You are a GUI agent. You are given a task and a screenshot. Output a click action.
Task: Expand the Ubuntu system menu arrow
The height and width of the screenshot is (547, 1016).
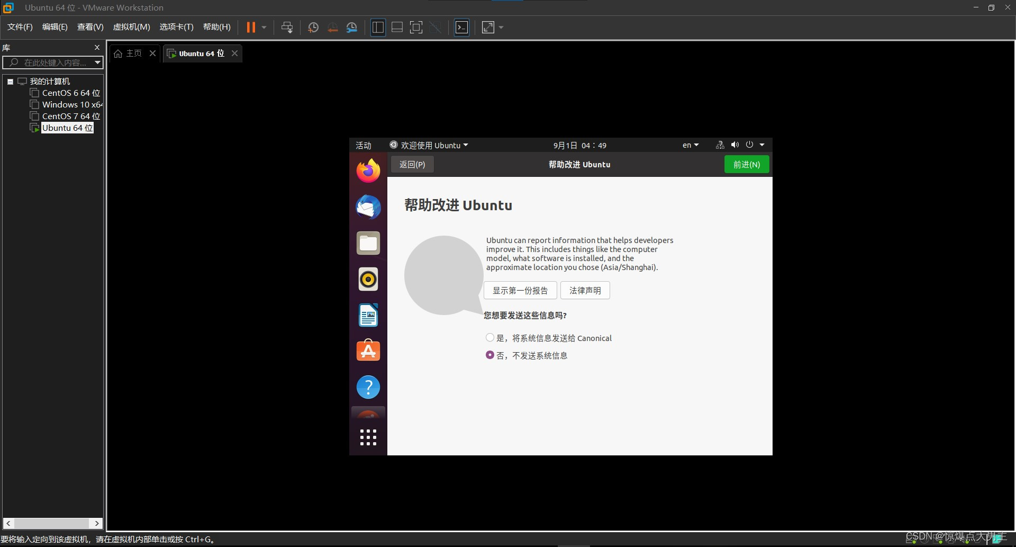click(x=762, y=145)
